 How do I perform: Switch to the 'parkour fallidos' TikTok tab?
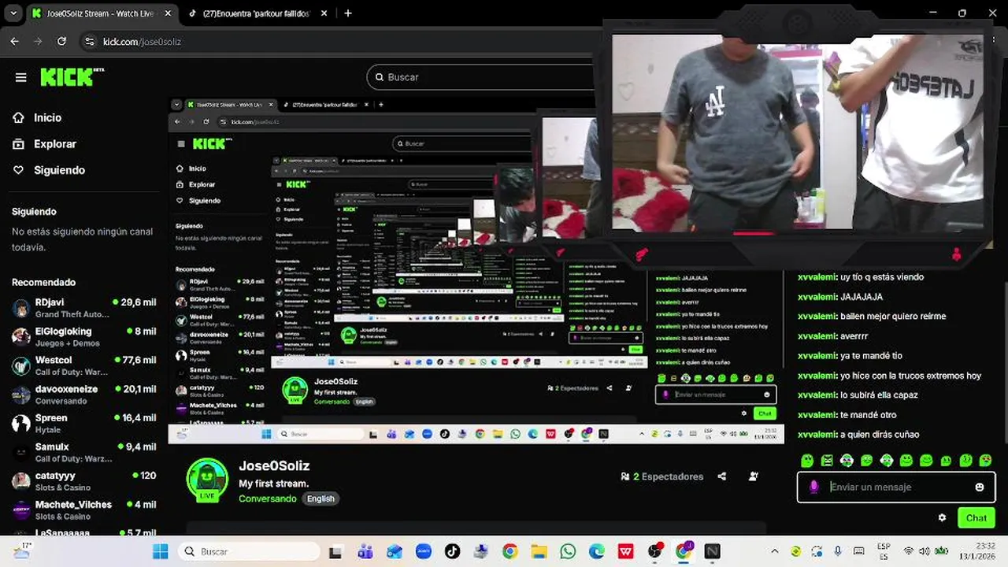tap(258, 13)
